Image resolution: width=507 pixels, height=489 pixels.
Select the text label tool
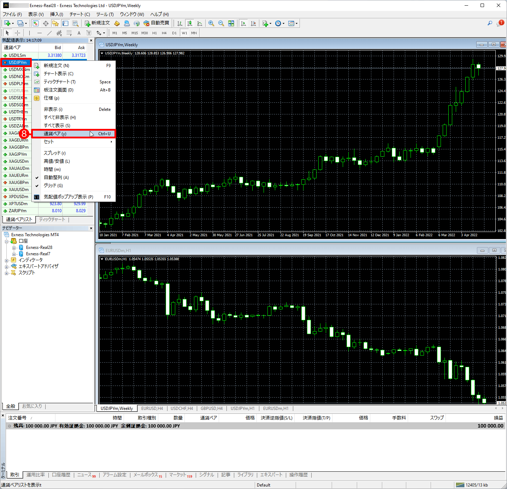tap(89, 33)
